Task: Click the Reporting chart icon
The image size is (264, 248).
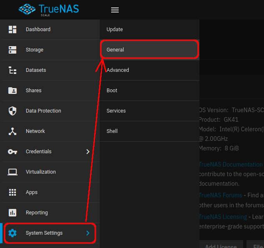Action: (x=12, y=213)
